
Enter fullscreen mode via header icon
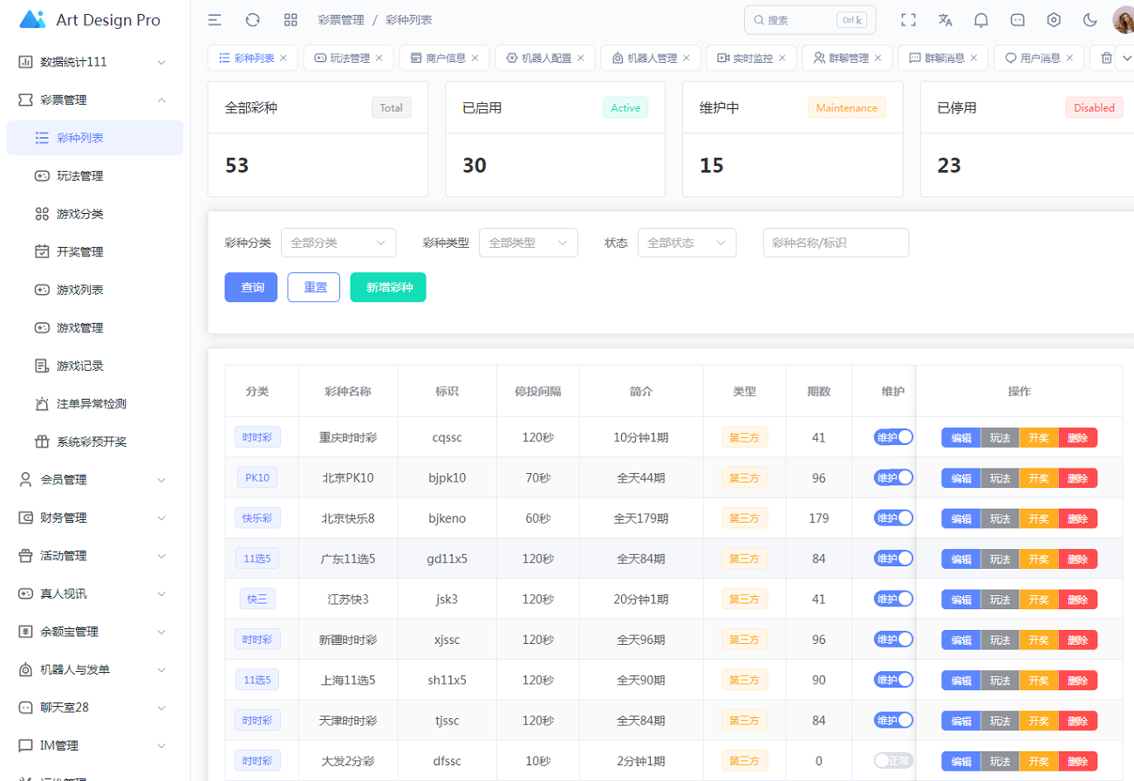908,20
